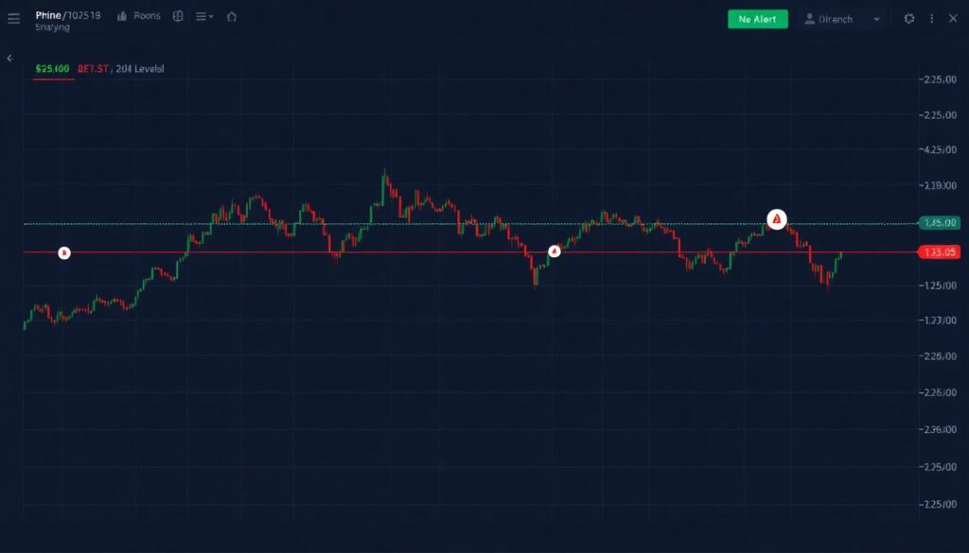
Task: Select the alert marker touching the green dotted line
Action: 778,219
